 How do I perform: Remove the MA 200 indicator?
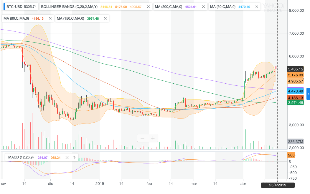(x=203, y=7)
